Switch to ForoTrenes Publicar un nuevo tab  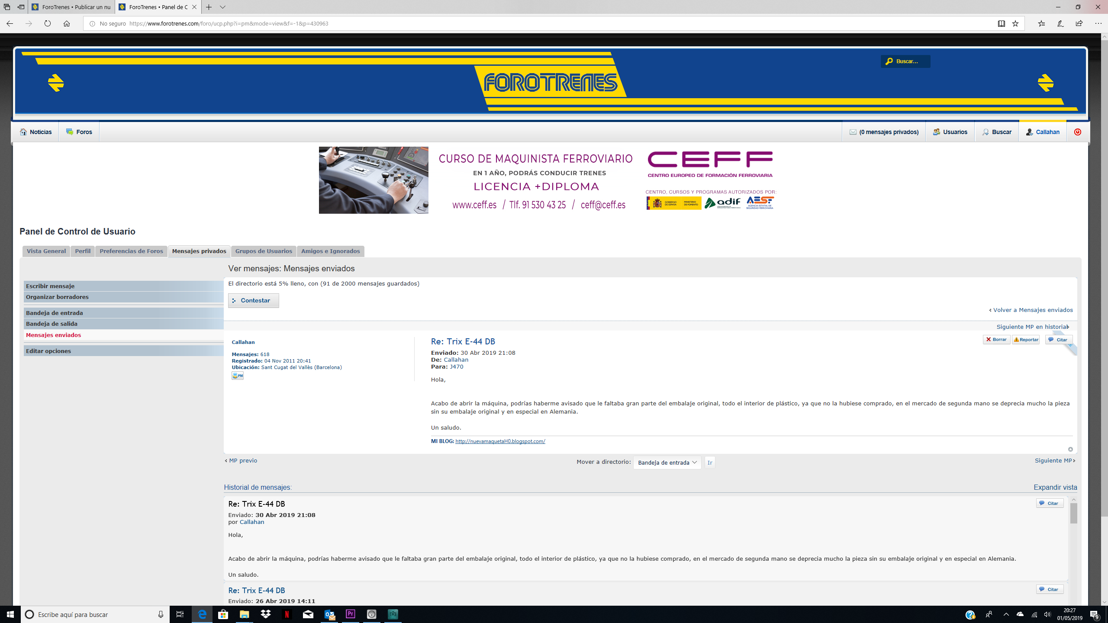pyautogui.click(x=71, y=7)
